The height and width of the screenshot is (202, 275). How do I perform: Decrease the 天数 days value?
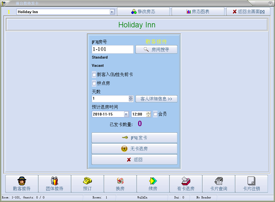[x=131, y=100]
